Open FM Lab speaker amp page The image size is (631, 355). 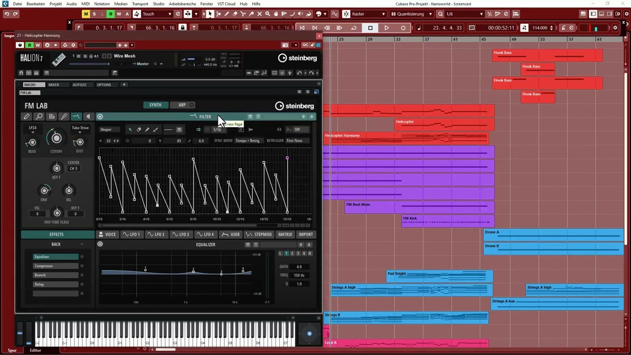[88, 117]
